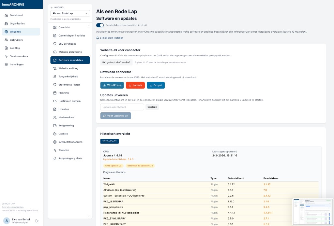334x226 pixels.
Task: Click the Serviceworkers activity icon in sidebar
Action: pos(7,56)
